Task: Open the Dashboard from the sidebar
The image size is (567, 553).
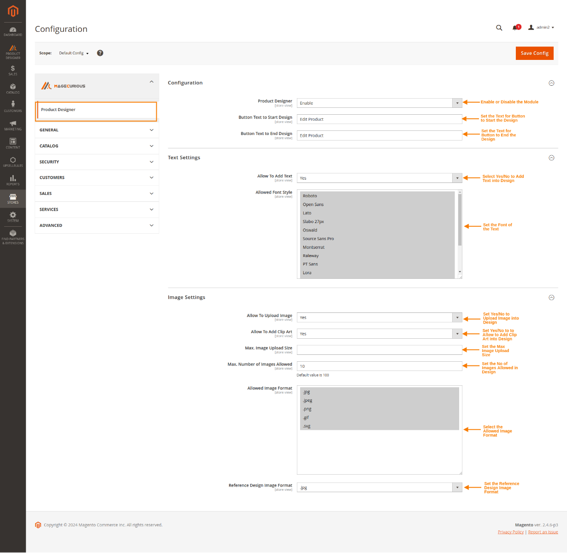Action: coord(12,30)
